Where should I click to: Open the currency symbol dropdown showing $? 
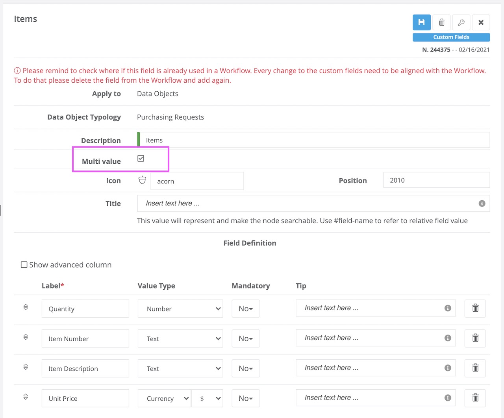[x=207, y=398]
